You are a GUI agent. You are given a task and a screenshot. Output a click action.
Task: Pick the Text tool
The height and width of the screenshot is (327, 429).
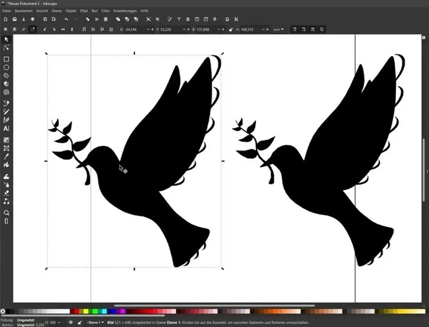coord(6,128)
